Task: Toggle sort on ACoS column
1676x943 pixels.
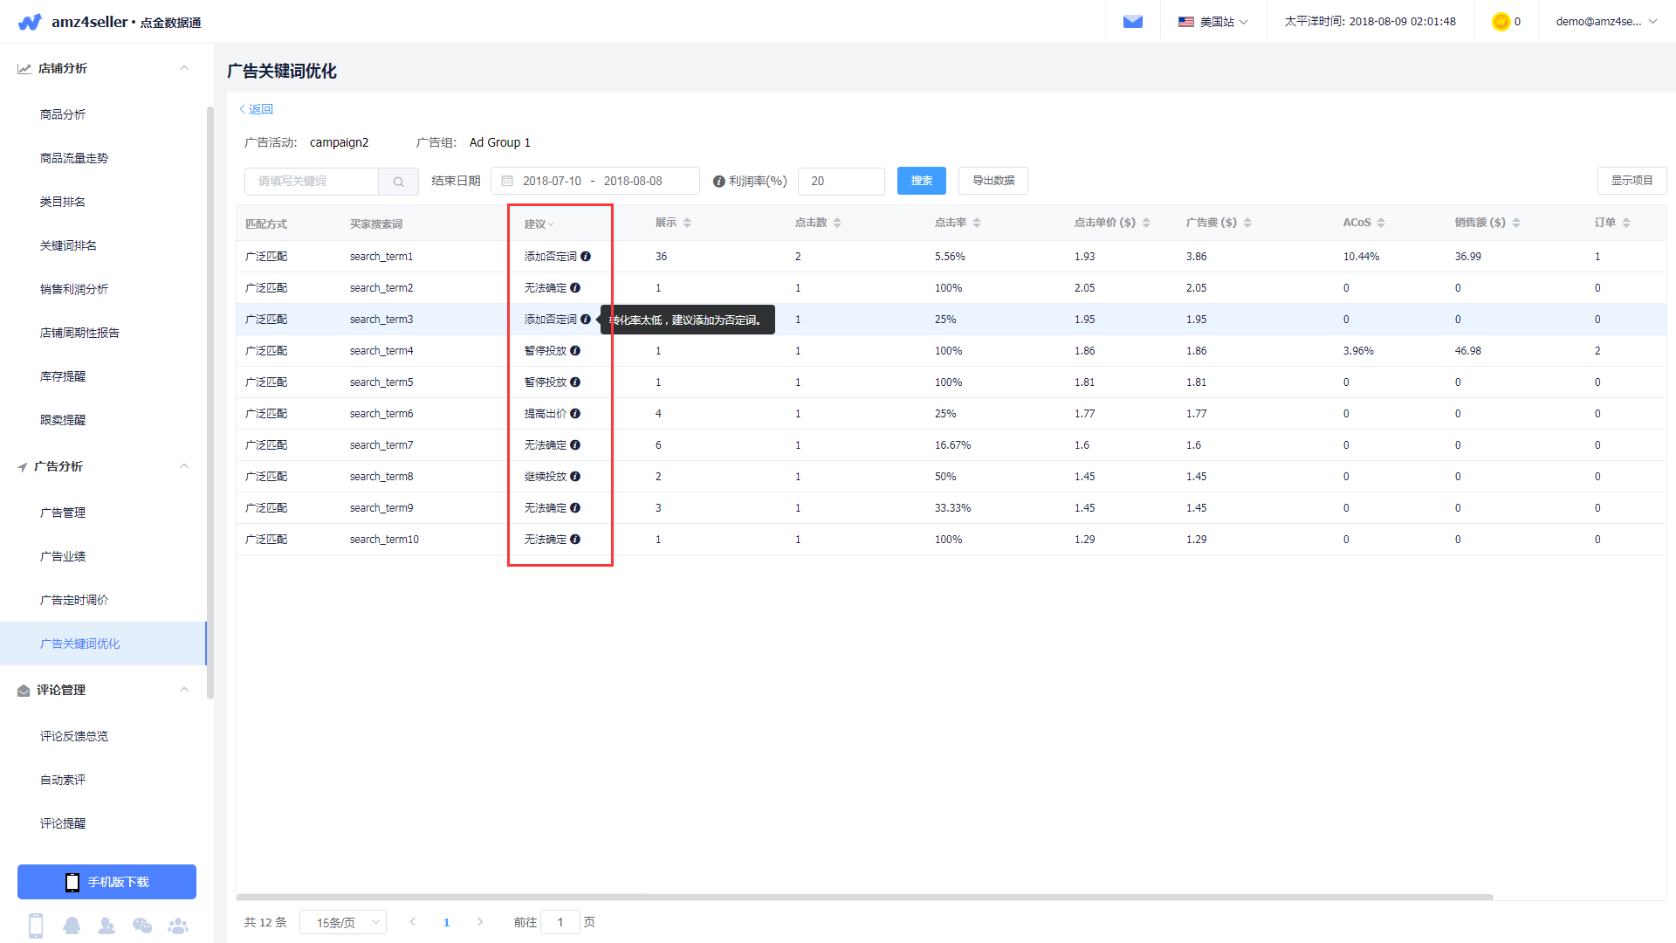Action: pyautogui.click(x=1381, y=224)
